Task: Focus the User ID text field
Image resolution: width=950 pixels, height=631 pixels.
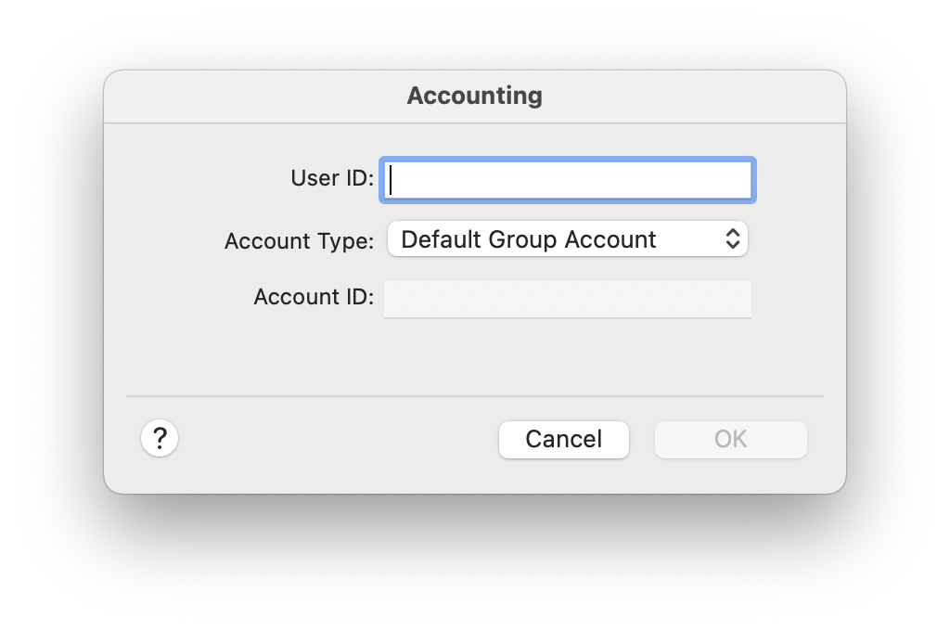Action: coord(567,180)
